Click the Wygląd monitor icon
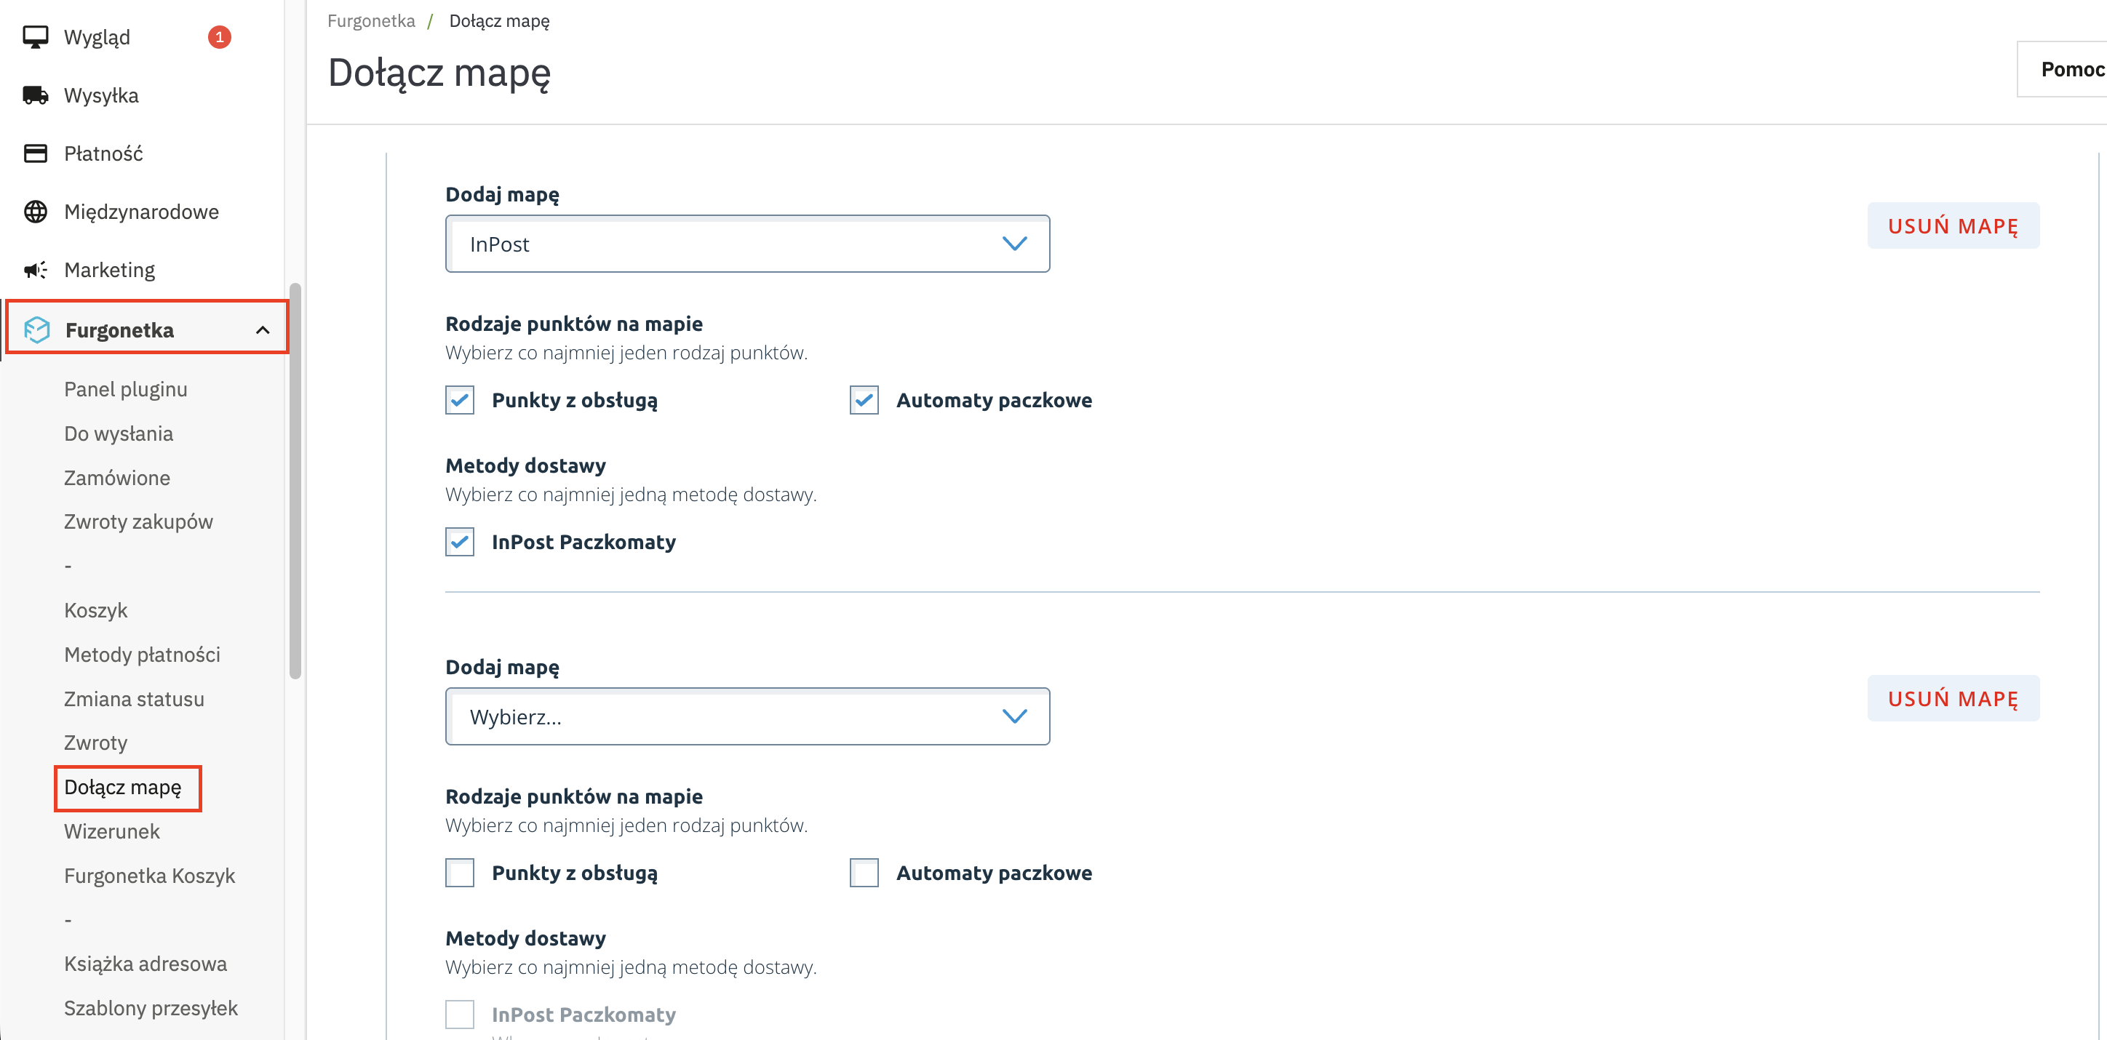The width and height of the screenshot is (2107, 1040). click(35, 37)
